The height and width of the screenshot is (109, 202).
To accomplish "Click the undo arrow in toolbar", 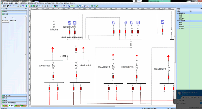I will point(10,6).
